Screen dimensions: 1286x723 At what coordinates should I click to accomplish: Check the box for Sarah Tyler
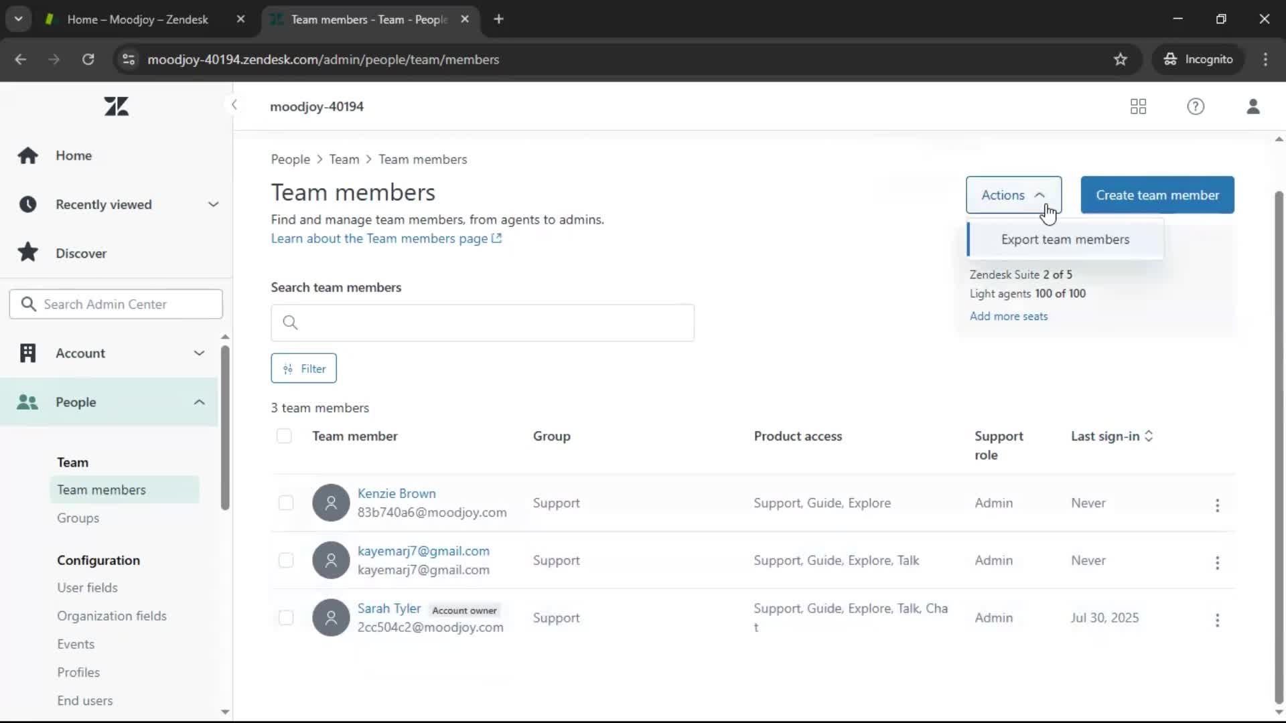pos(286,618)
